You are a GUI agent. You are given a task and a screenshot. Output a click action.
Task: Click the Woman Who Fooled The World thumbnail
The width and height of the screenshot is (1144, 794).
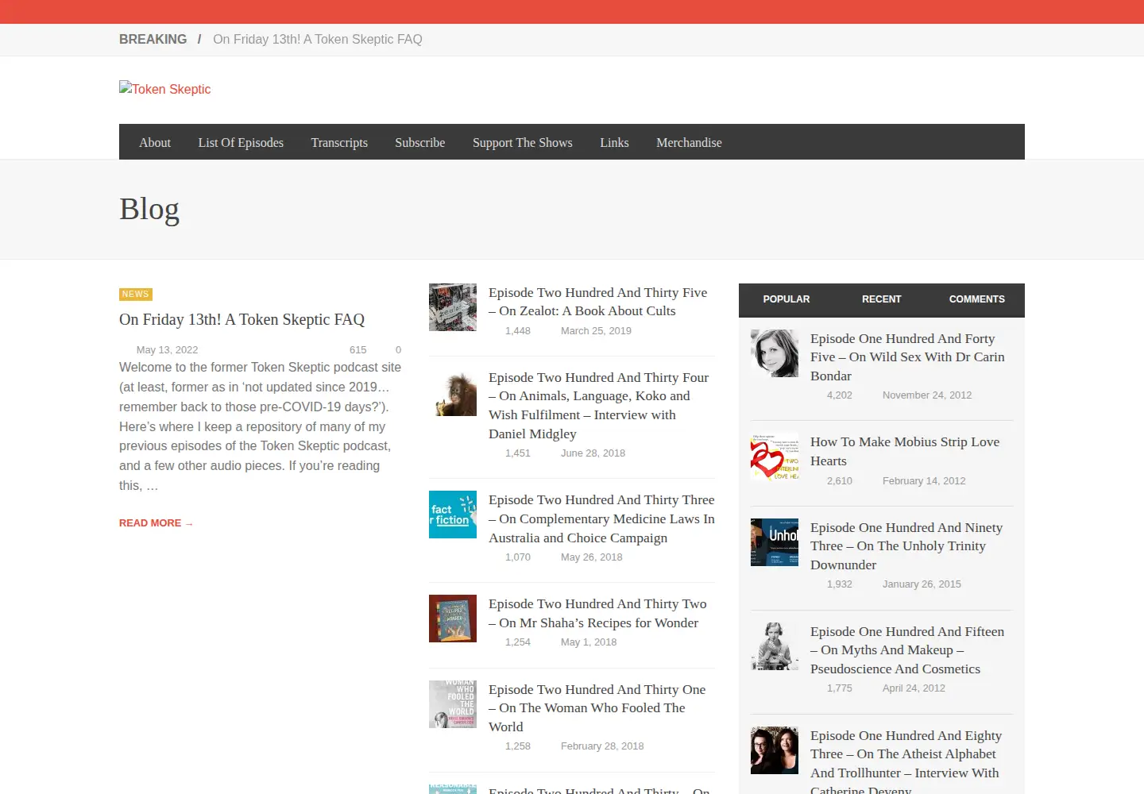pos(453,704)
